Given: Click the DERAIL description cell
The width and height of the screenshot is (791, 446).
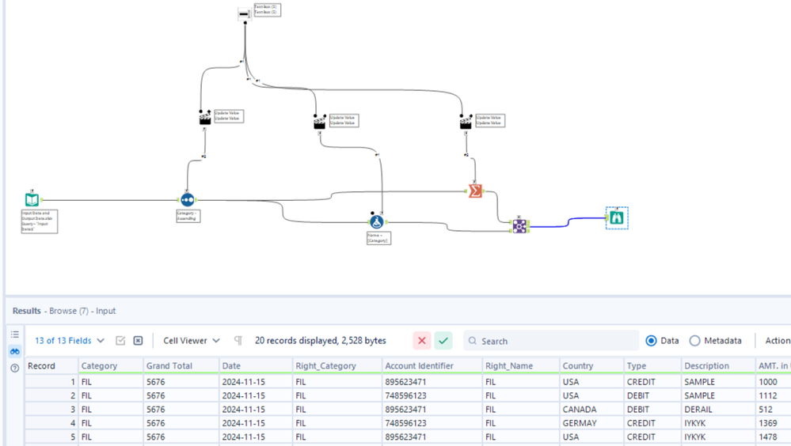Looking at the screenshot, I should pos(718,409).
